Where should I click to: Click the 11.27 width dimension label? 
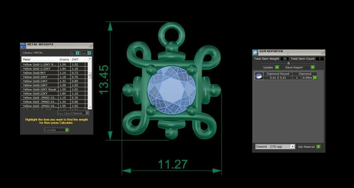click(173, 164)
